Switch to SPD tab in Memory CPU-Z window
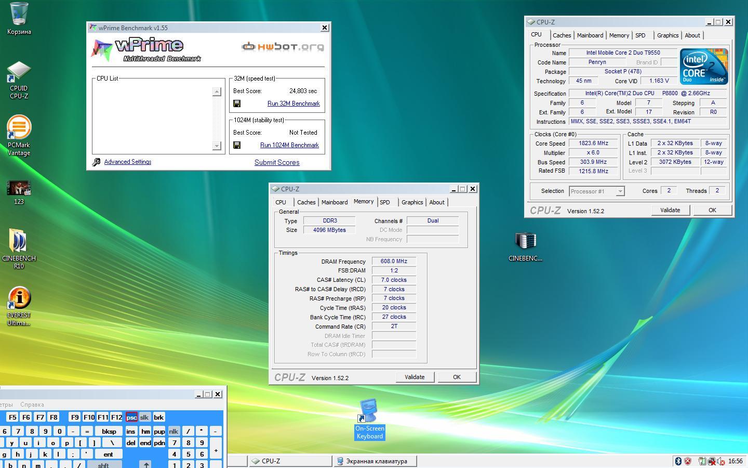The height and width of the screenshot is (468, 748). [385, 202]
